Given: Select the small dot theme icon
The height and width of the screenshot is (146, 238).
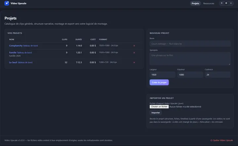Looking at the screenshot, I should tap(231, 3).
